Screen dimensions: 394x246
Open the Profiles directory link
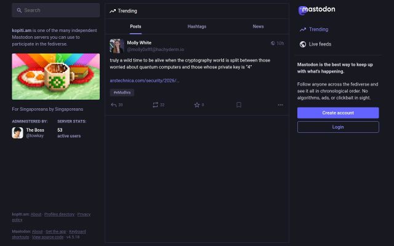[59, 215]
